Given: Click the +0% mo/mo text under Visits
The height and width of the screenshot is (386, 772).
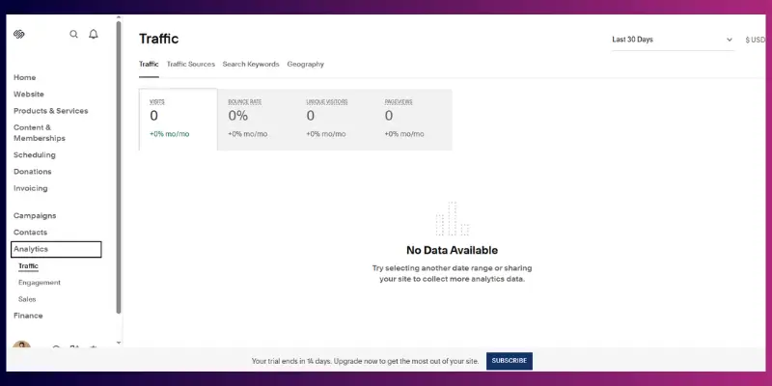Looking at the screenshot, I should [x=170, y=134].
